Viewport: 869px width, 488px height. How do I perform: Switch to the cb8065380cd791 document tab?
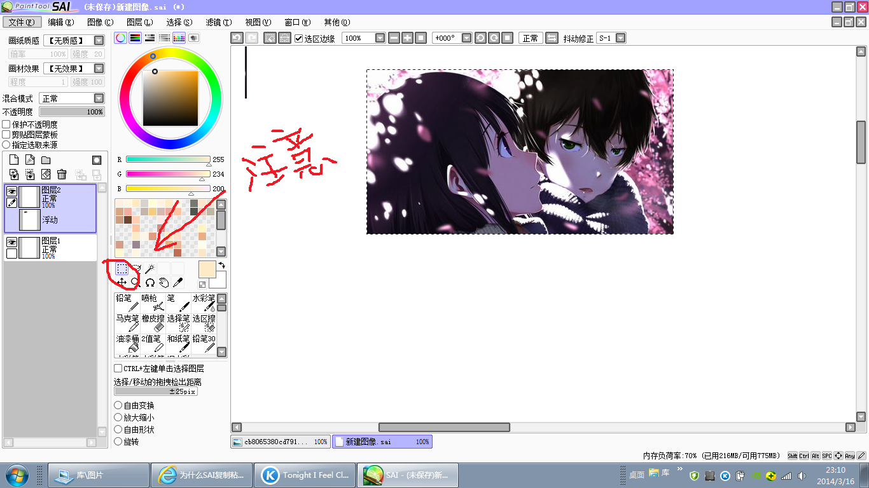pos(281,442)
